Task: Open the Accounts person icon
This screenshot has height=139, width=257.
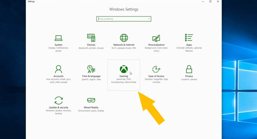Action: pyautogui.click(x=58, y=69)
